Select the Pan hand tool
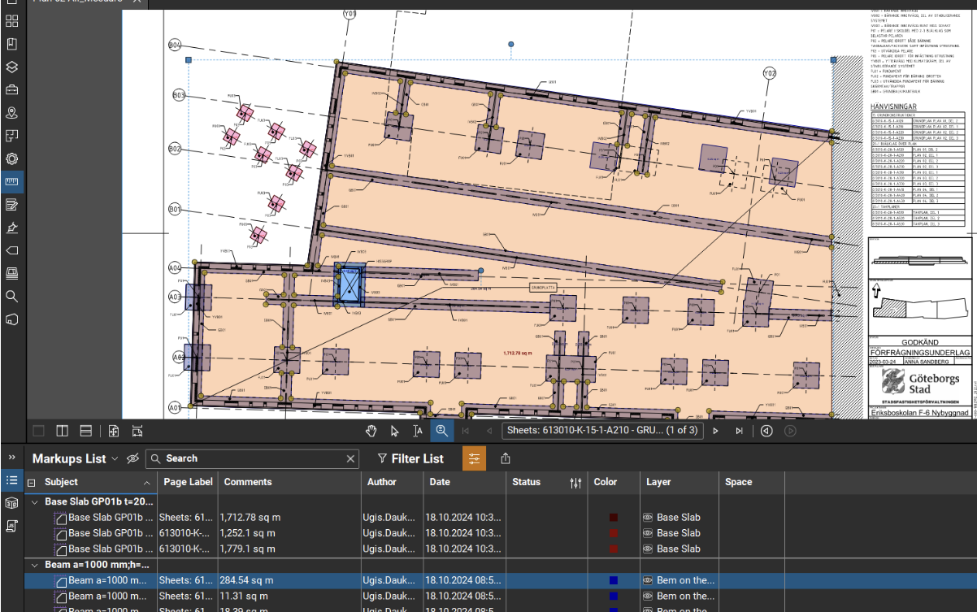Viewport: 977px width, 612px height. [x=371, y=431]
